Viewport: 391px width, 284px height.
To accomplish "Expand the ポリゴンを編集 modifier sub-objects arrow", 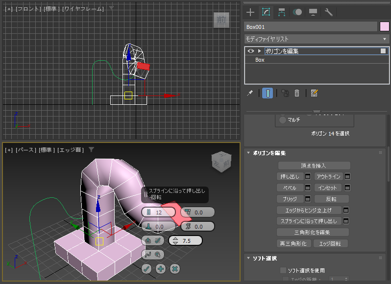I will (x=259, y=51).
